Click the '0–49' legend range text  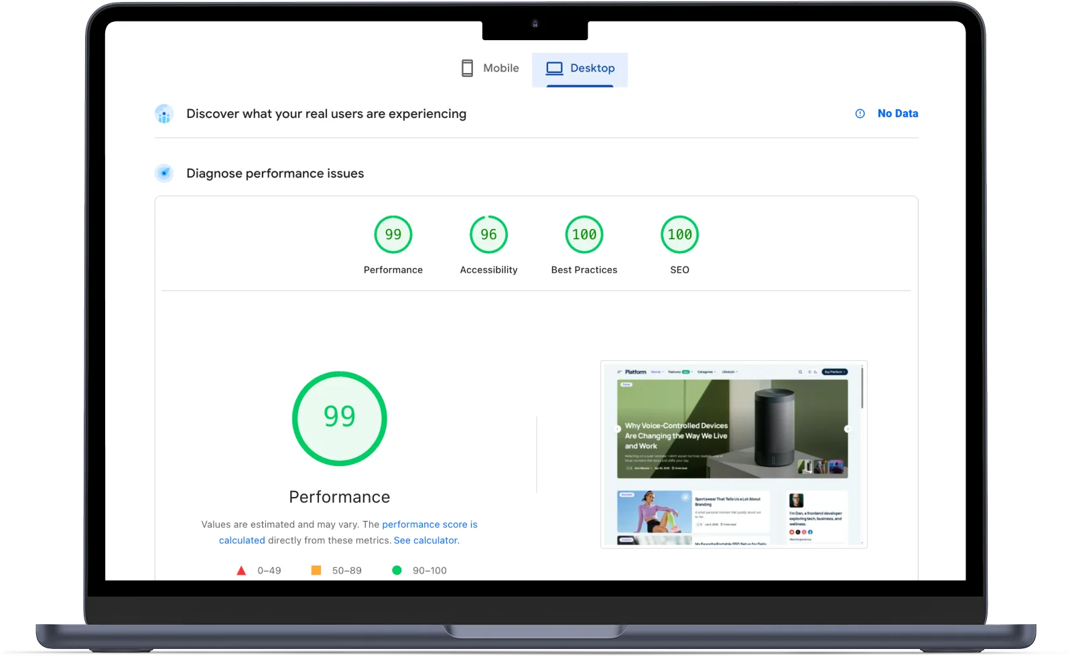coord(269,571)
